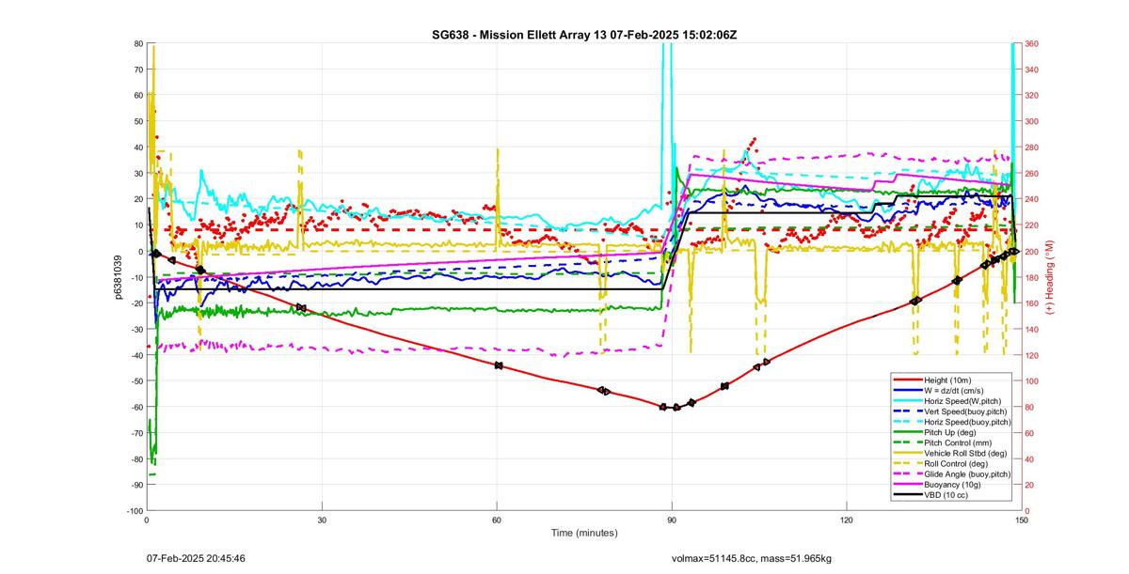Click the black VBD (10 cc) legend line sample
Screen dimensions: 1129x574
[908, 493]
